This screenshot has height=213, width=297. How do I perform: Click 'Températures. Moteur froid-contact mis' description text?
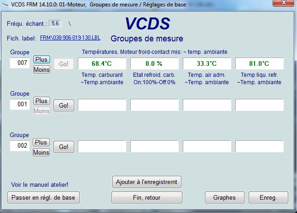[132, 52]
